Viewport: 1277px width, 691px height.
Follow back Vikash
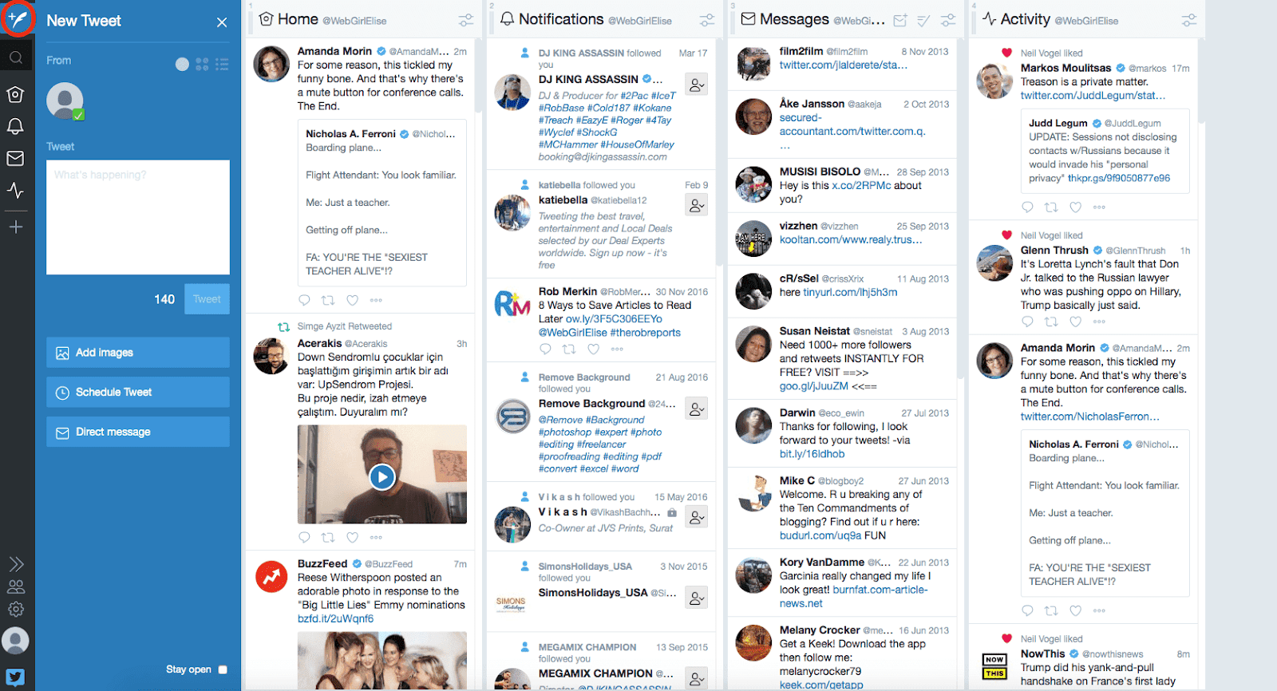(x=697, y=517)
